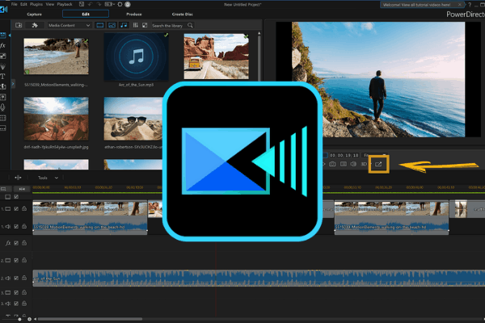This screenshot has width=485, height=323.
Task: Toggle fx track enable checkbox
Action: (16, 243)
